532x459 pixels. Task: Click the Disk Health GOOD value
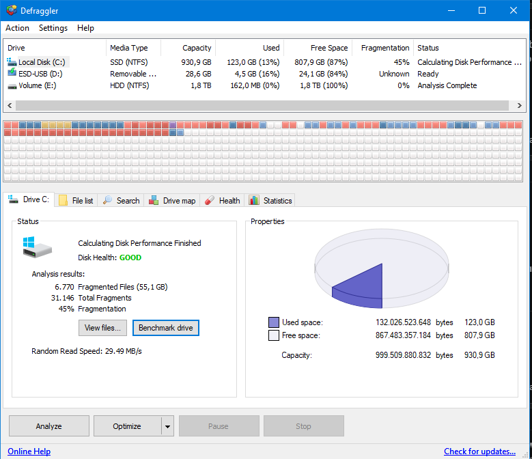point(130,258)
